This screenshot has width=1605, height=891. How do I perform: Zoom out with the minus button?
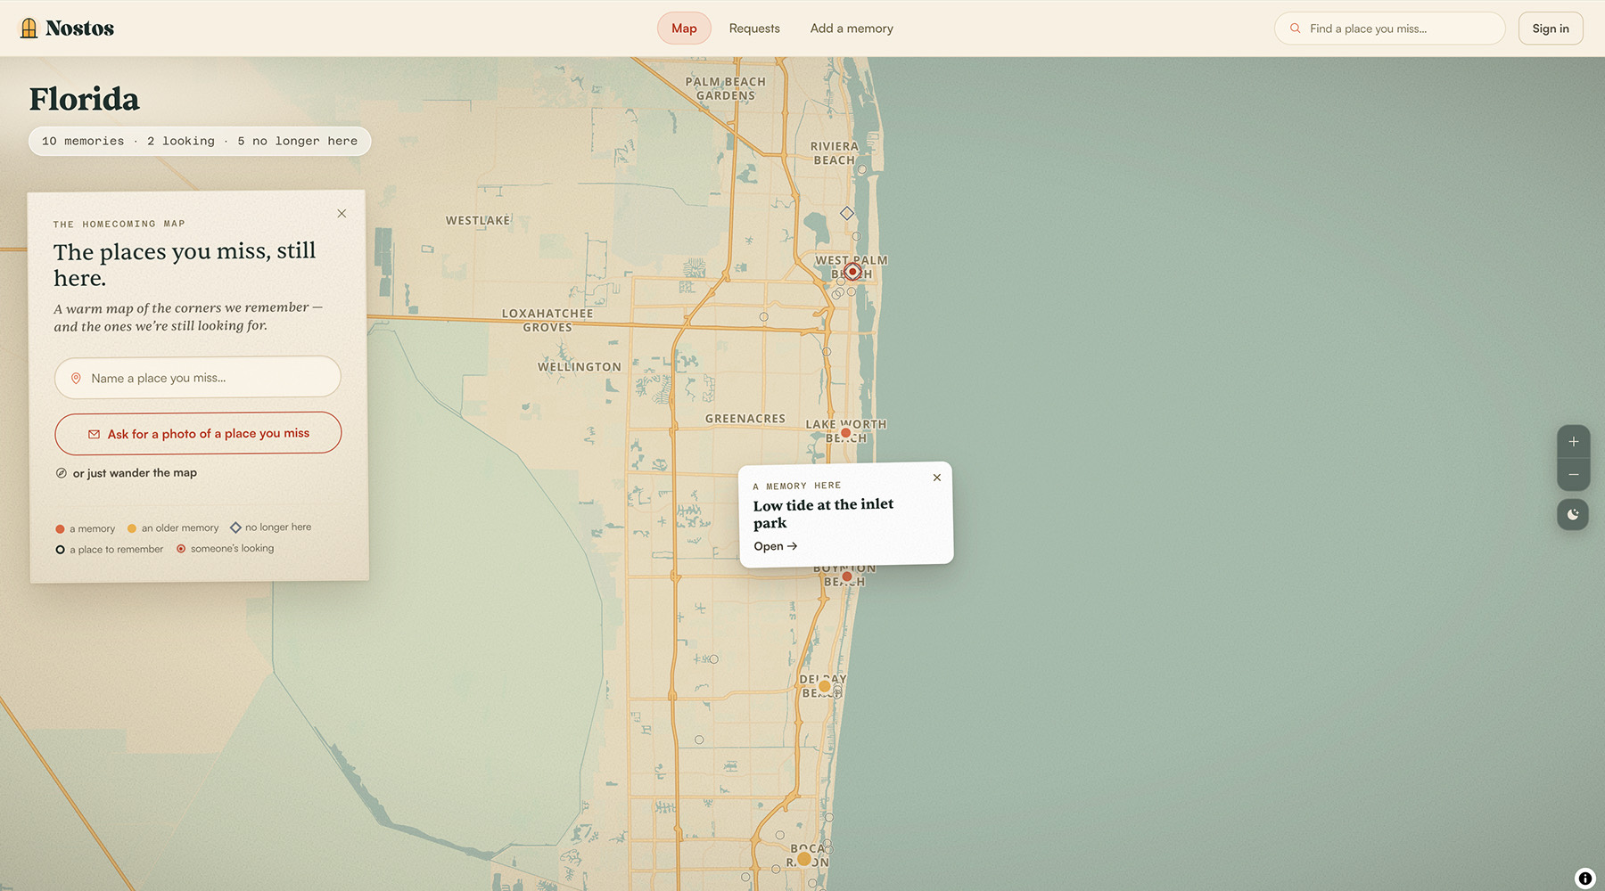pos(1574,475)
